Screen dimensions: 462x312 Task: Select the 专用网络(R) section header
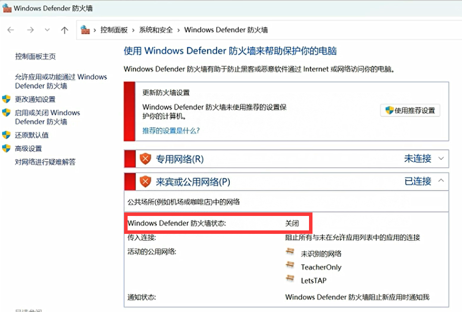coord(287,159)
